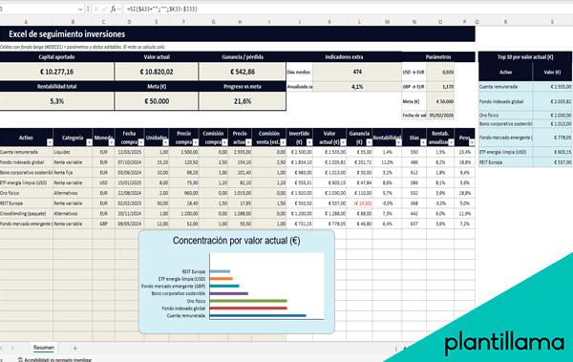Viewport: 573px width, 362px height.
Task: Select the GBP currency cell
Action: tap(104, 224)
